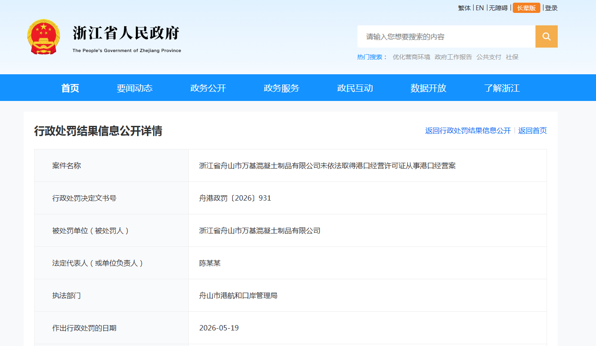Viewport: 596px width, 346px height.
Task: Open 政民互动 nav item
Action: [x=355, y=88]
